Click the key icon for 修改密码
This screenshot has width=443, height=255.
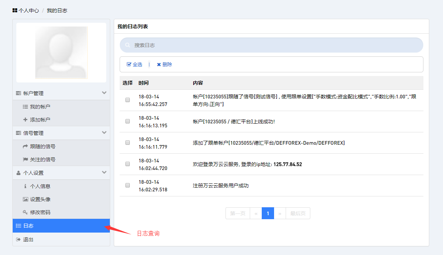[x=25, y=212]
